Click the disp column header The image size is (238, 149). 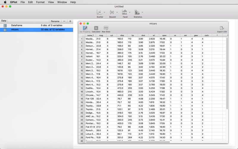tap(122, 35)
